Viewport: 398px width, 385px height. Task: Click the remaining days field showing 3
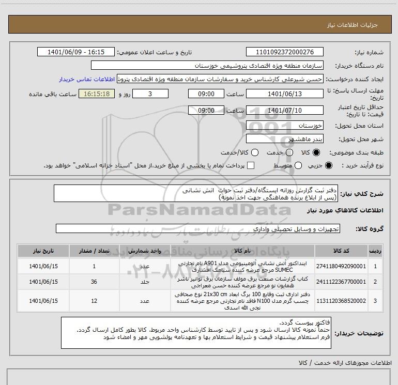150,94
